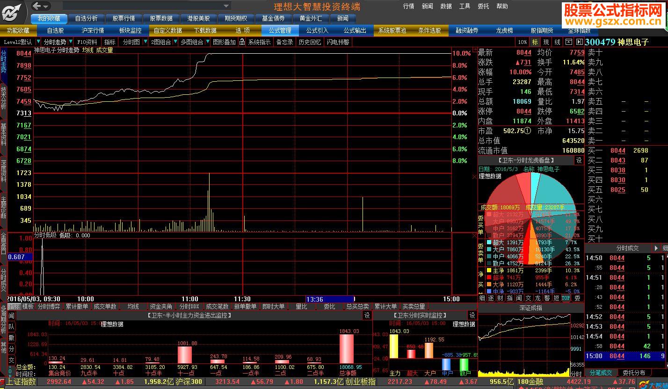Image resolution: width=668 pixels, height=389 pixels.
Task: Expand 分时图 dropdown arrow
Action: click(145, 42)
